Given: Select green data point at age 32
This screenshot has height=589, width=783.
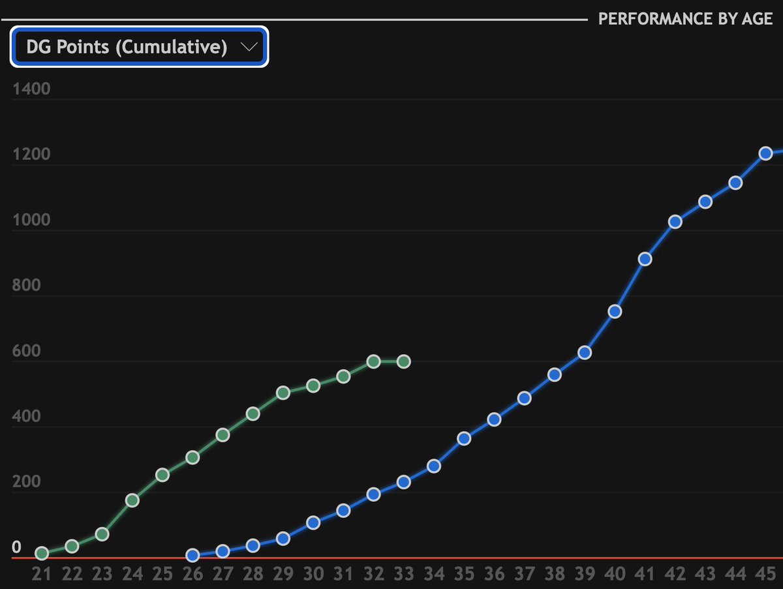Looking at the screenshot, I should point(373,361).
